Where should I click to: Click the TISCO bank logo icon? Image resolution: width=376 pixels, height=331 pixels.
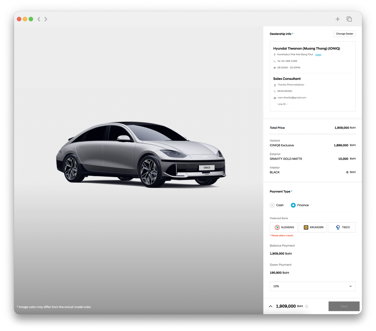[338, 227]
